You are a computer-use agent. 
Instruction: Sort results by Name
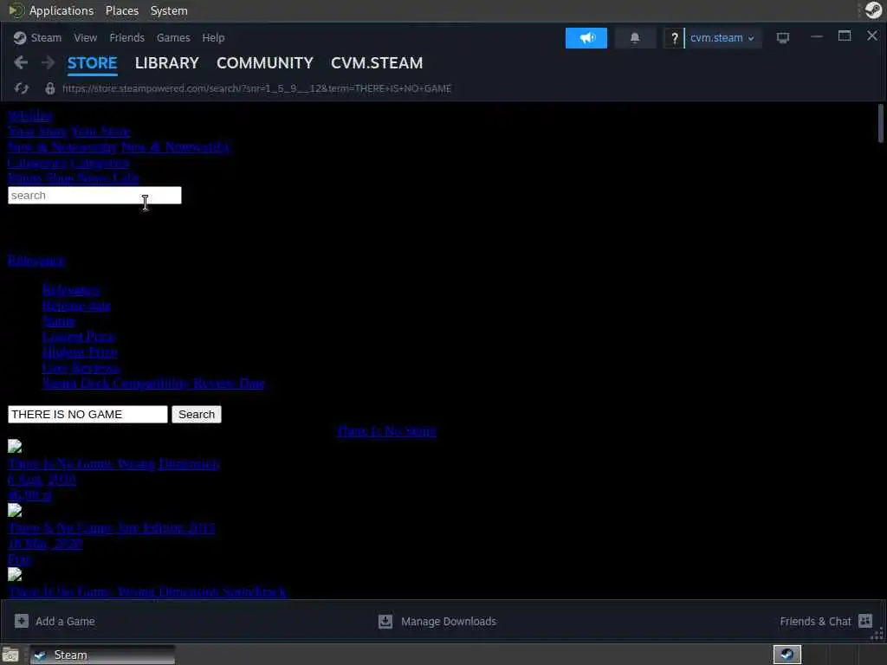[59, 321]
